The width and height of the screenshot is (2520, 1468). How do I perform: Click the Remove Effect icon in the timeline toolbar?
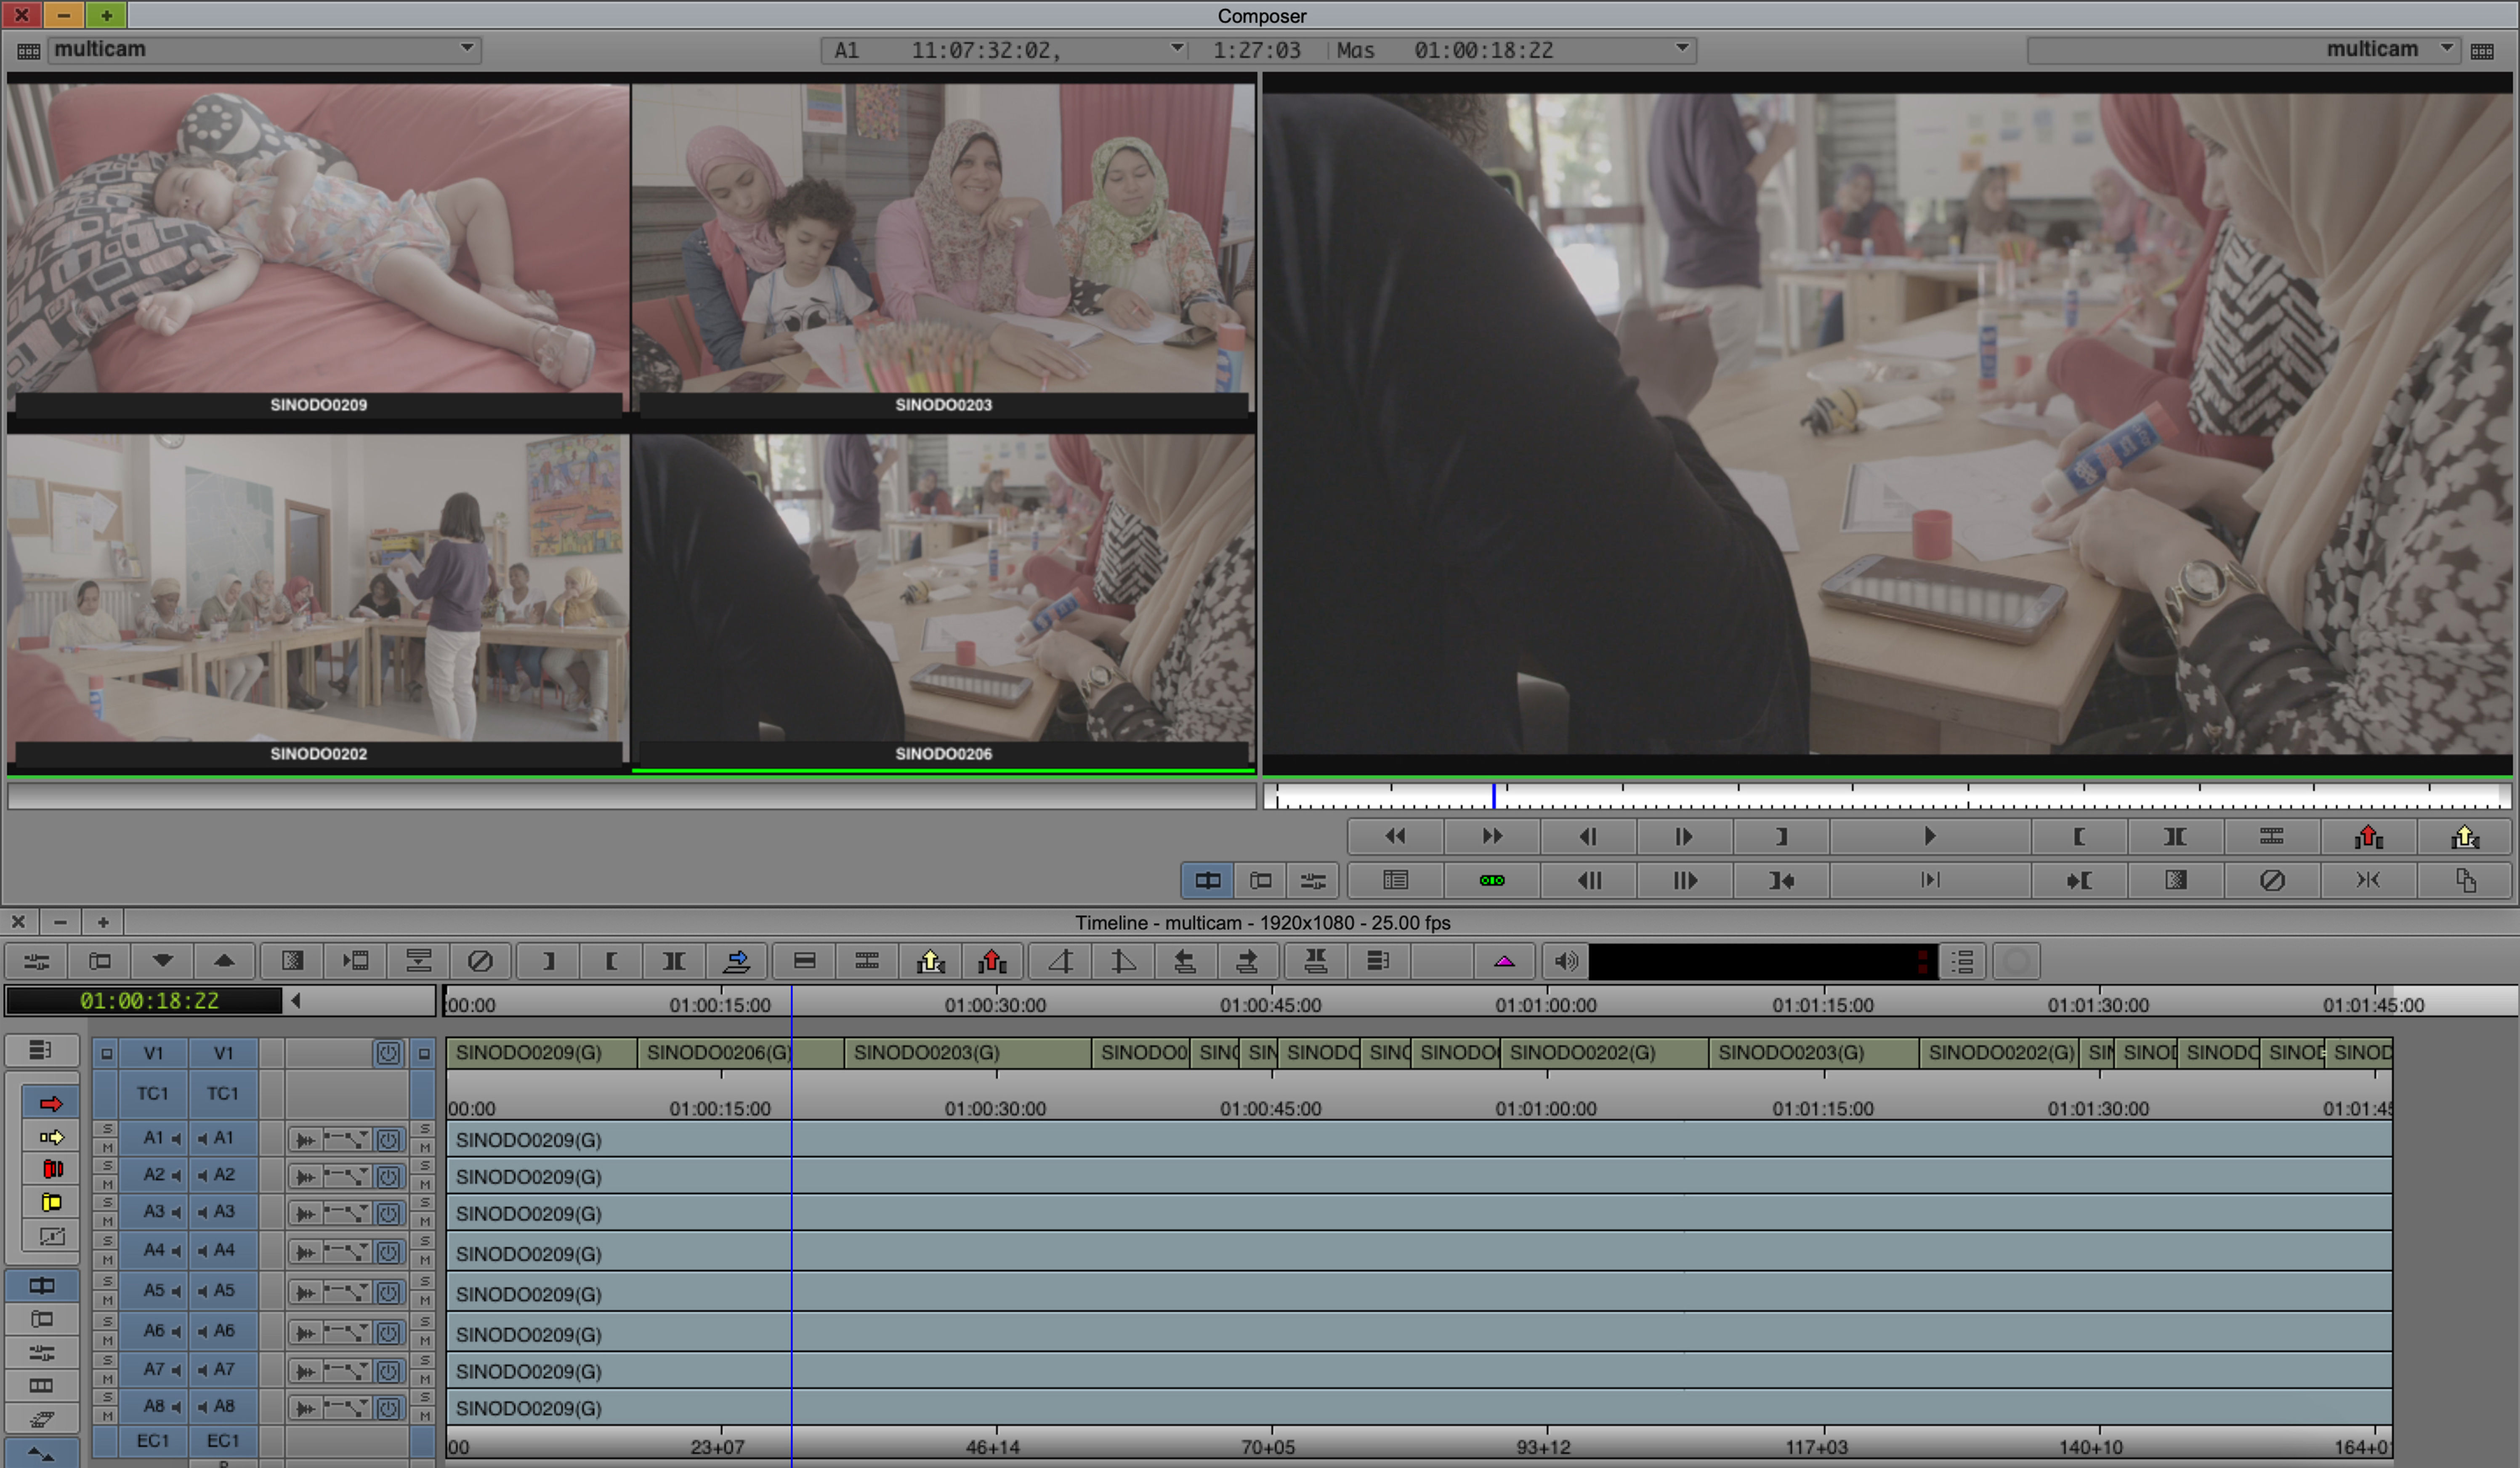pyautogui.click(x=480, y=961)
